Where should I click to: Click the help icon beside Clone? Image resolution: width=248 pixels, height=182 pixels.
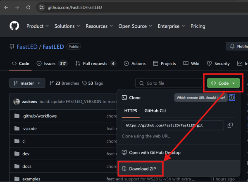tap(232, 98)
